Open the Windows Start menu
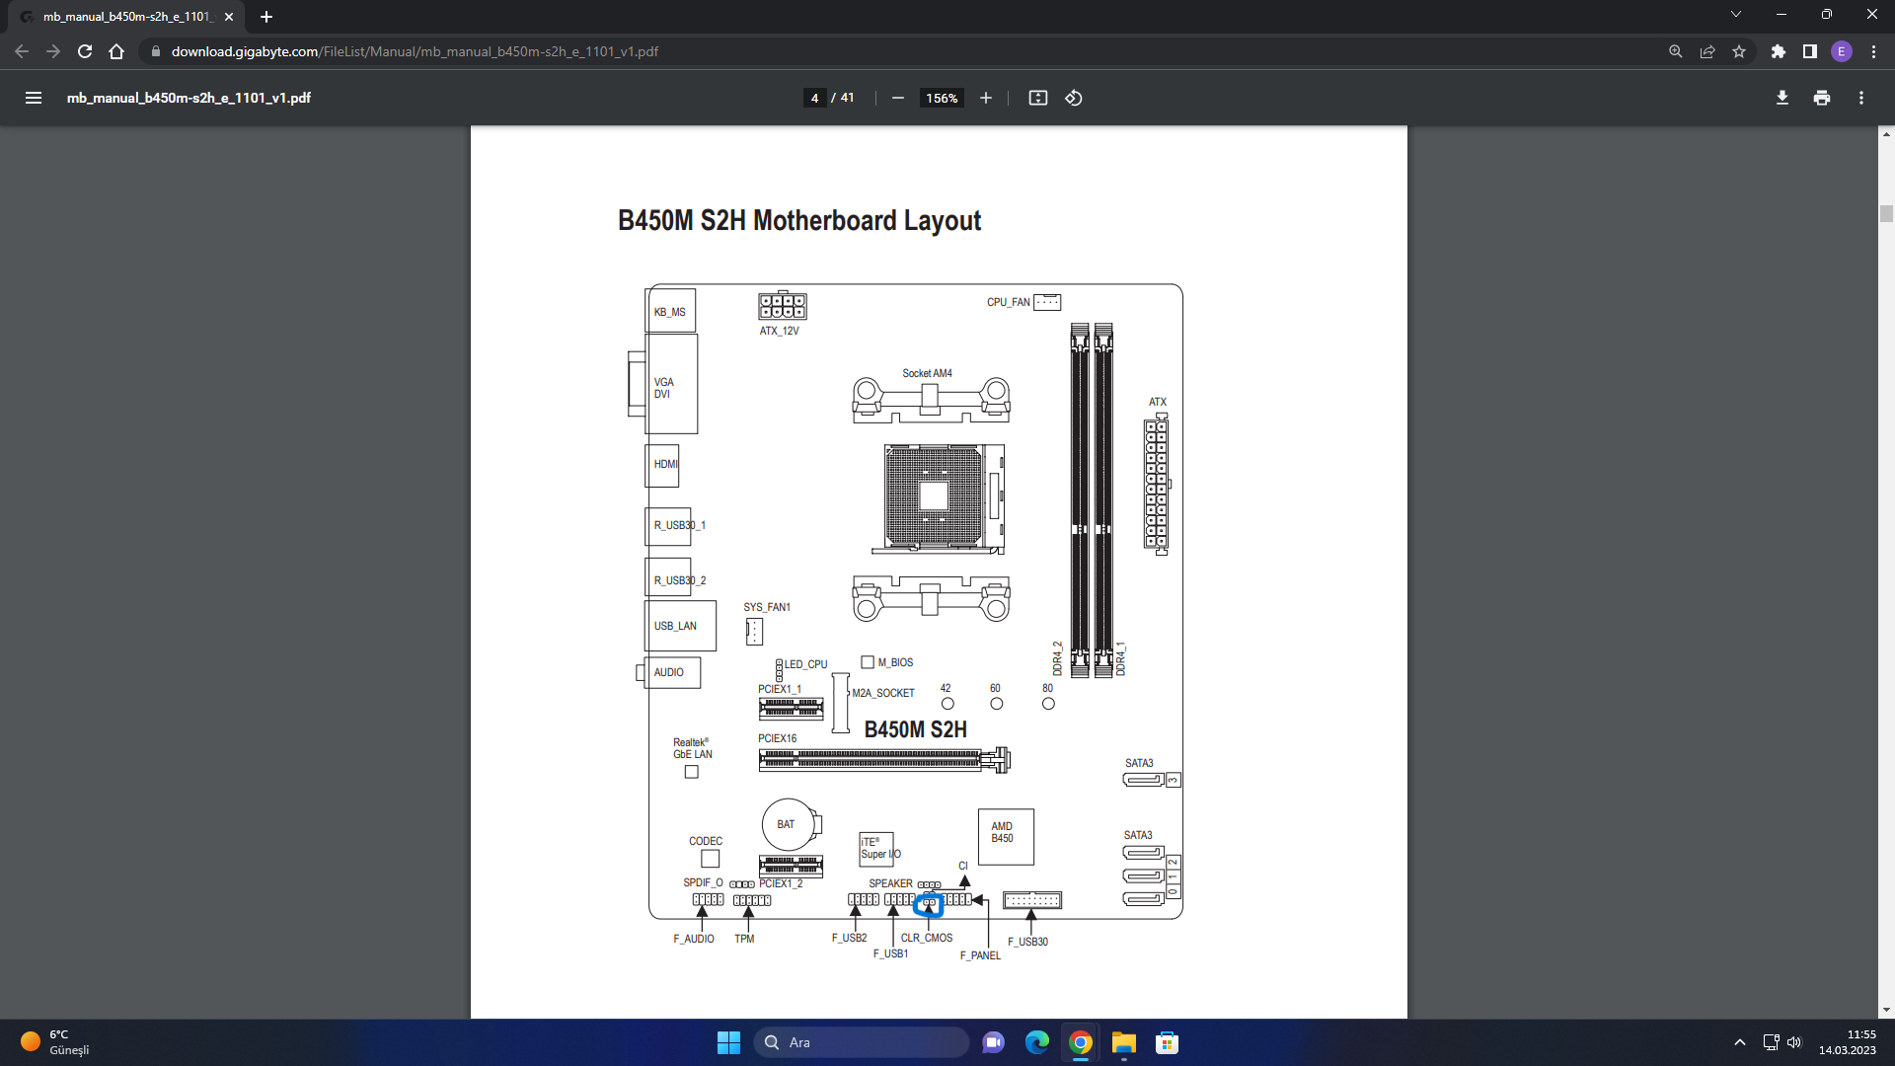This screenshot has width=1895, height=1066. tap(728, 1042)
